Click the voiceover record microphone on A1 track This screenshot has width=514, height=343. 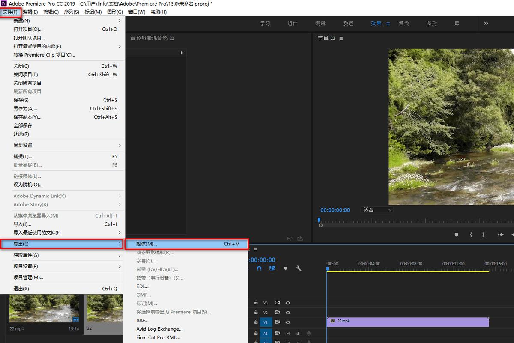pyautogui.click(x=309, y=334)
